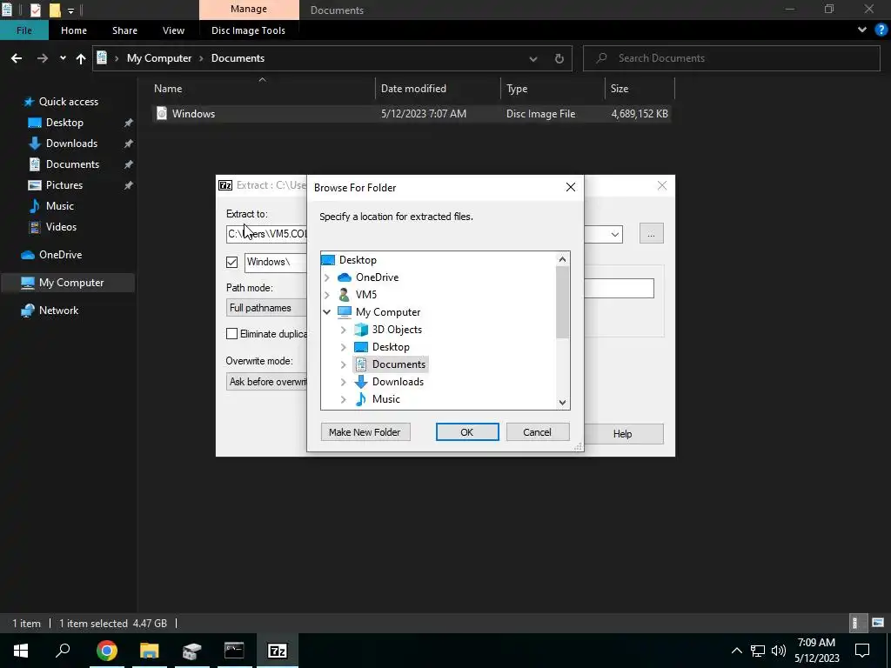Viewport: 891px width, 668px height.
Task: Open Music in the Explorer sidebar
Action: click(60, 205)
